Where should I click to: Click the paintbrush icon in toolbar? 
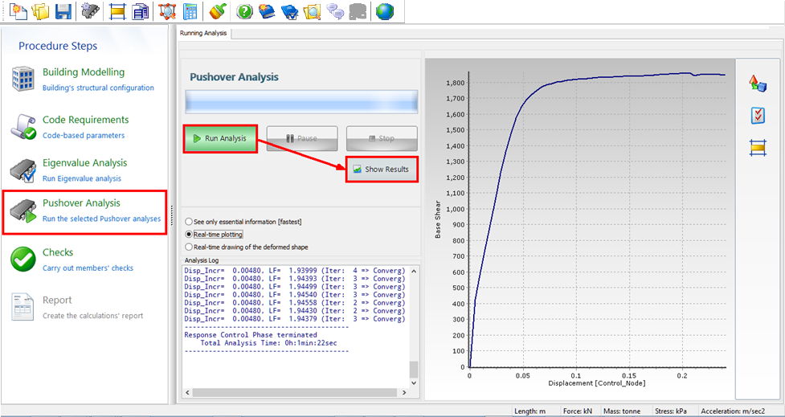217,11
